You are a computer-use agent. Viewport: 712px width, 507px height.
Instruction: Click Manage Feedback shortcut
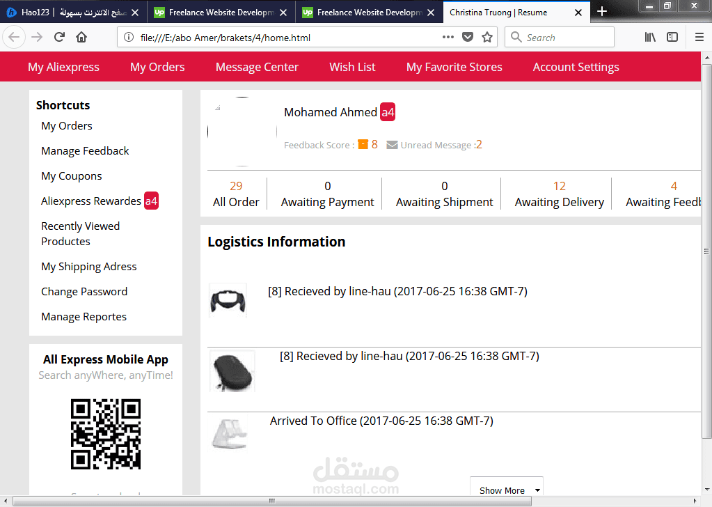click(85, 151)
